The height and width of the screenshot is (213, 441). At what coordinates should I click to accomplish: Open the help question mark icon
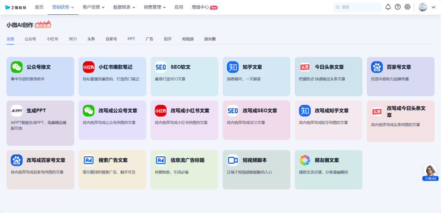[x=398, y=7]
